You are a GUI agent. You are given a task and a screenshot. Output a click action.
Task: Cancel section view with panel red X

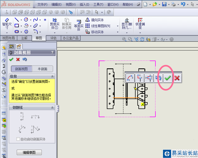pyautogui.click(x=18, y=59)
